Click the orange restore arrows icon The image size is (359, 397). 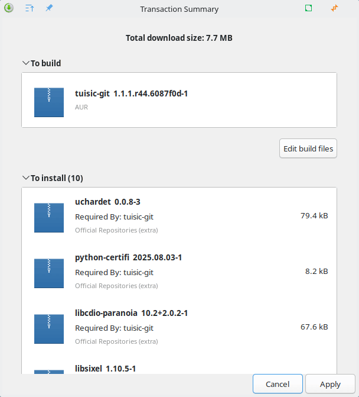pos(334,8)
